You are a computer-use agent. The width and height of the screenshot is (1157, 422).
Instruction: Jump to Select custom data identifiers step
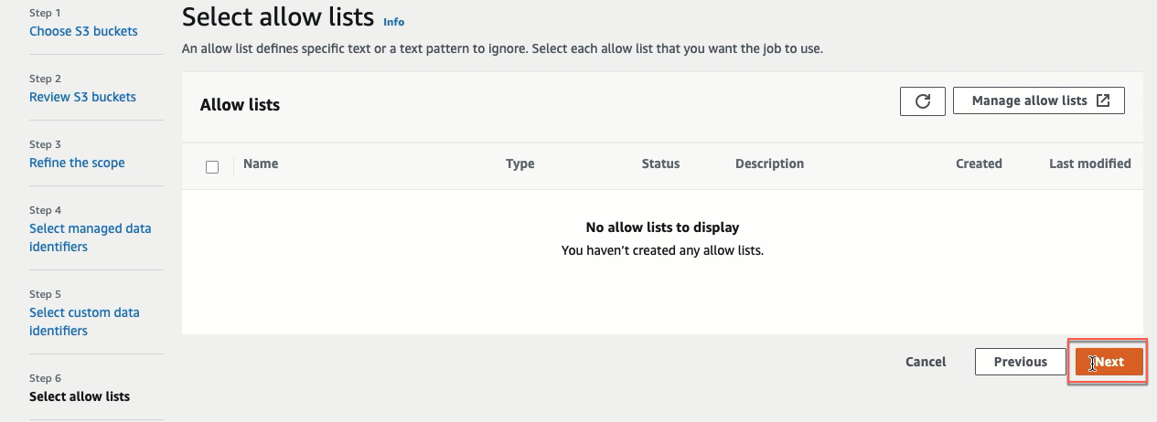84,322
